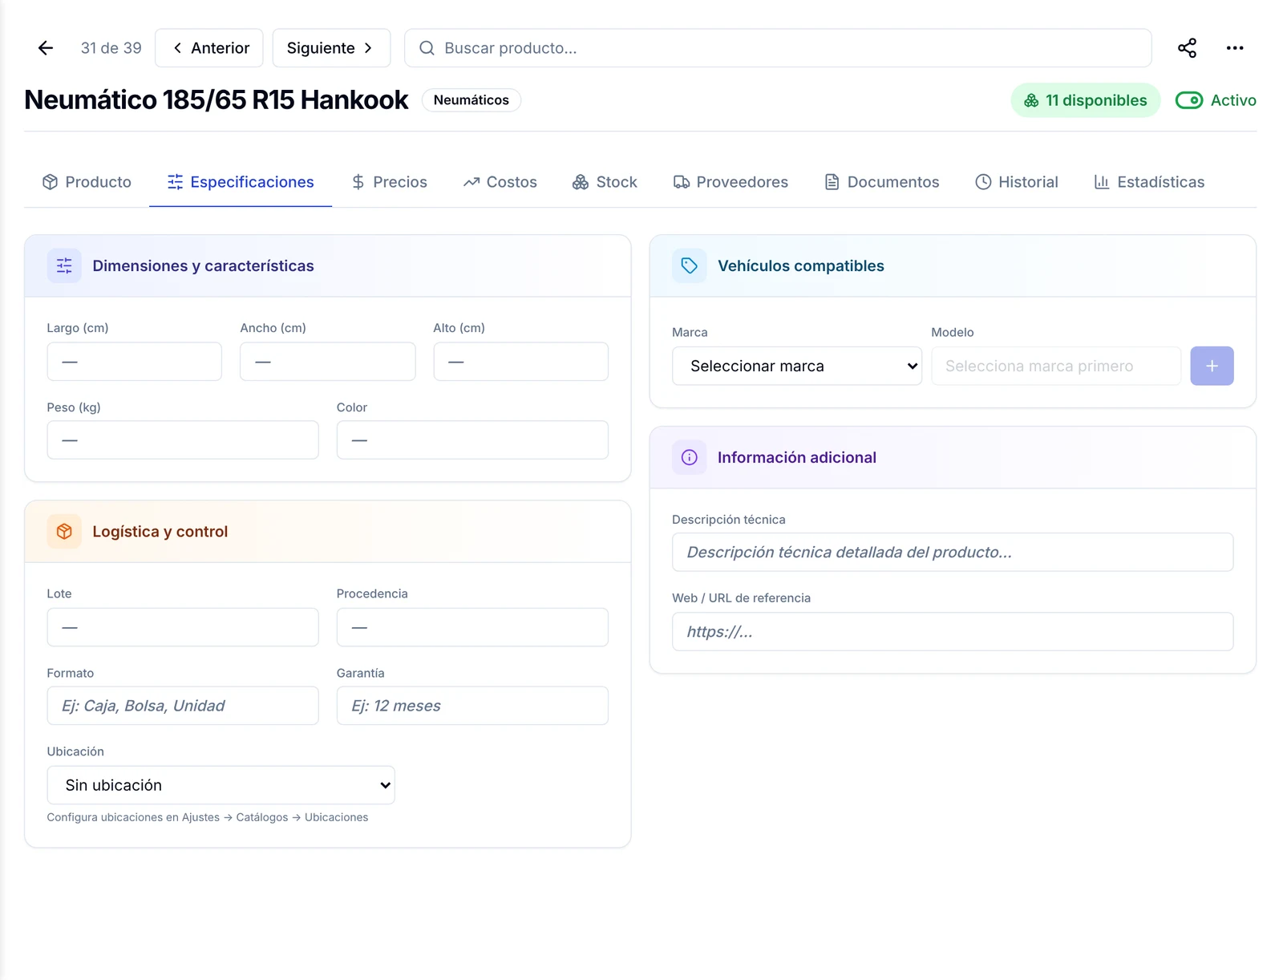Click the Largo (cm) input field
The height and width of the screenshot is (980, 1283).
[x=135, y=362]
